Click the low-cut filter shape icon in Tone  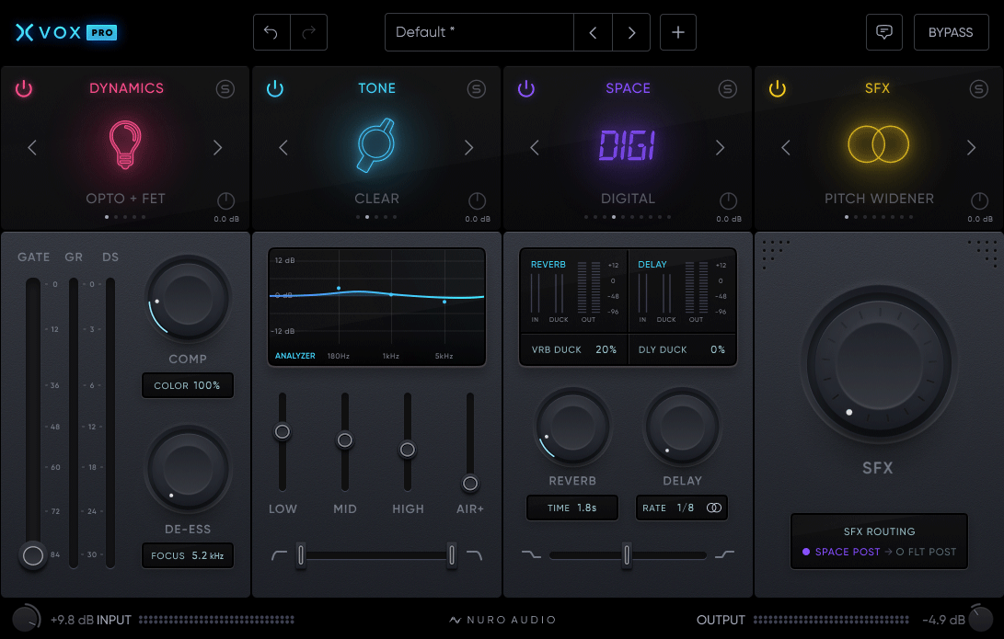coord(279,554)
